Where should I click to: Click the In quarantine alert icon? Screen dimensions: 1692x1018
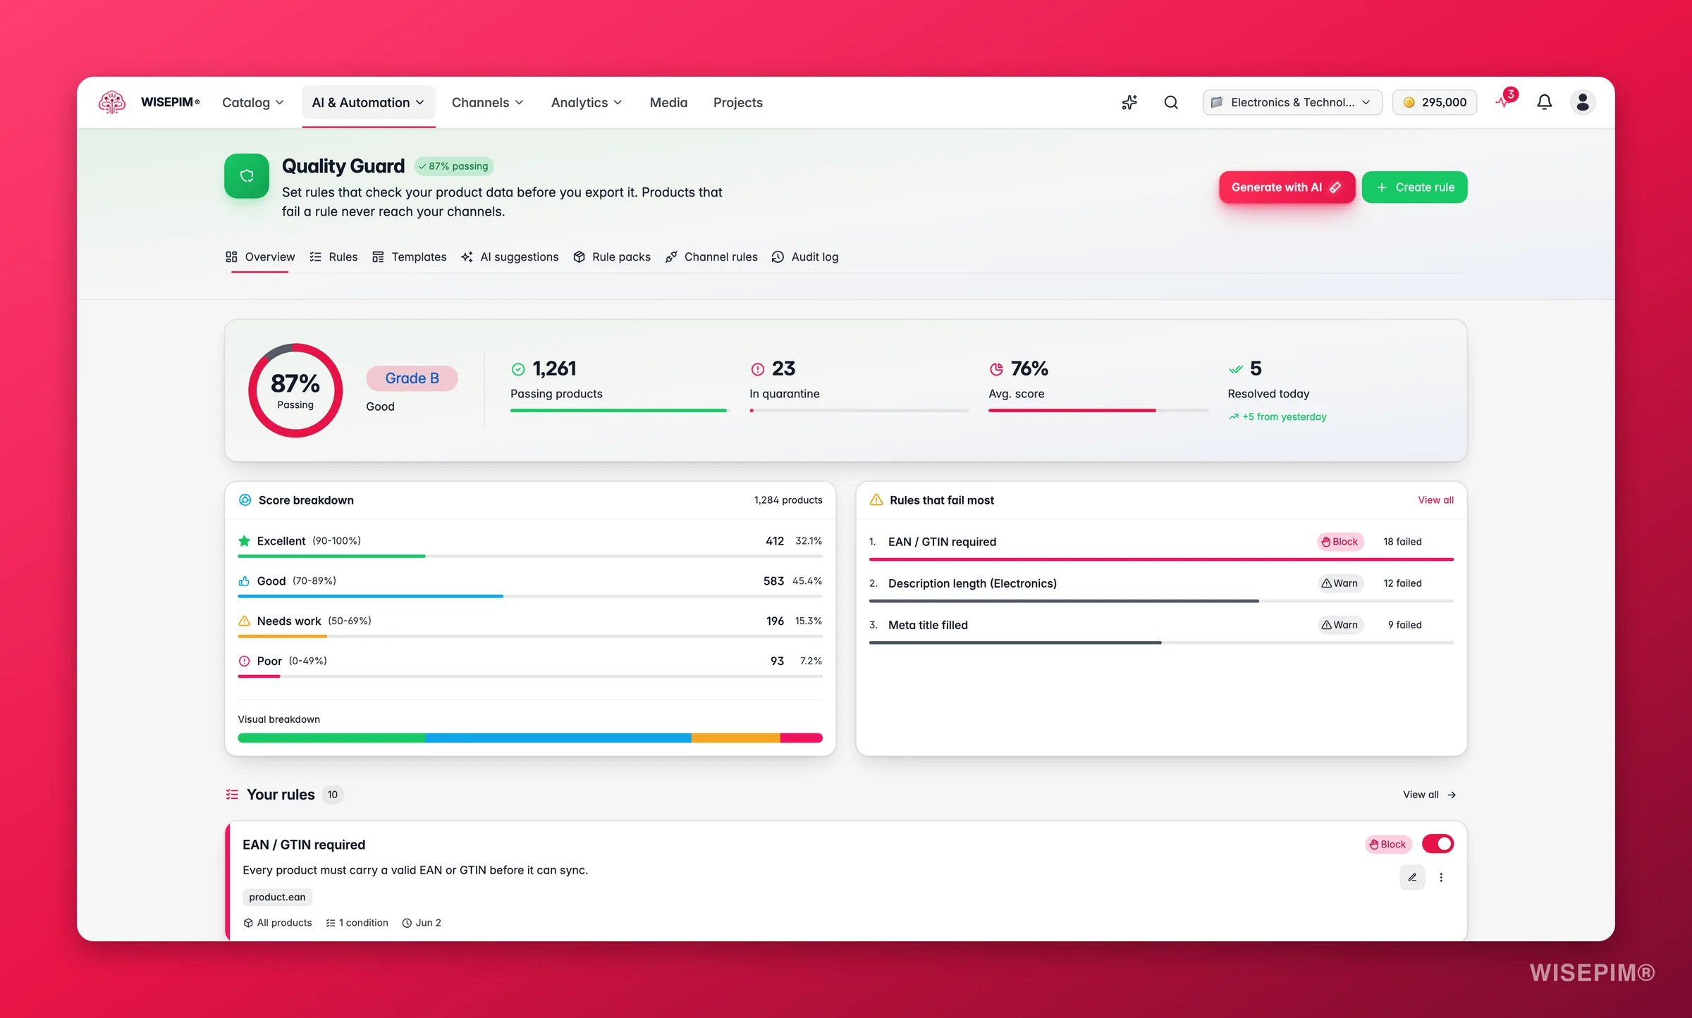point(757,369)
